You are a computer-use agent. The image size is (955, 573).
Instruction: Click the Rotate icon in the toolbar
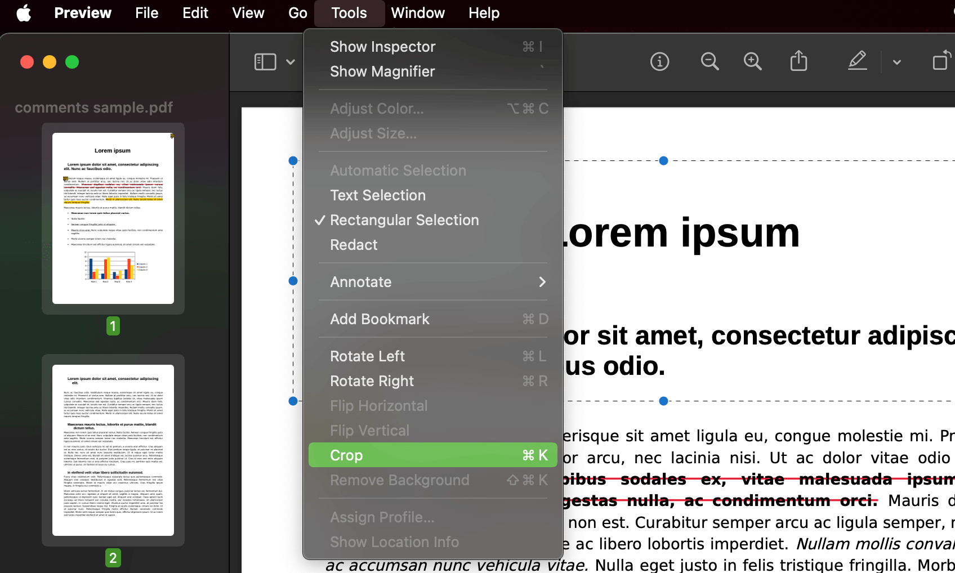[942, 61]
